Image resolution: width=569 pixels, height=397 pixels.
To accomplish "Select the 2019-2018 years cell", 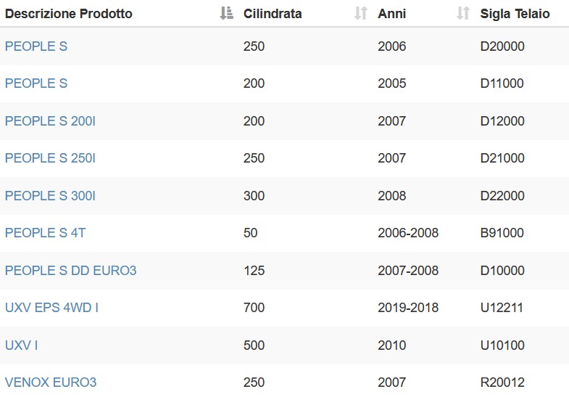I will click(x=408, y=308).
